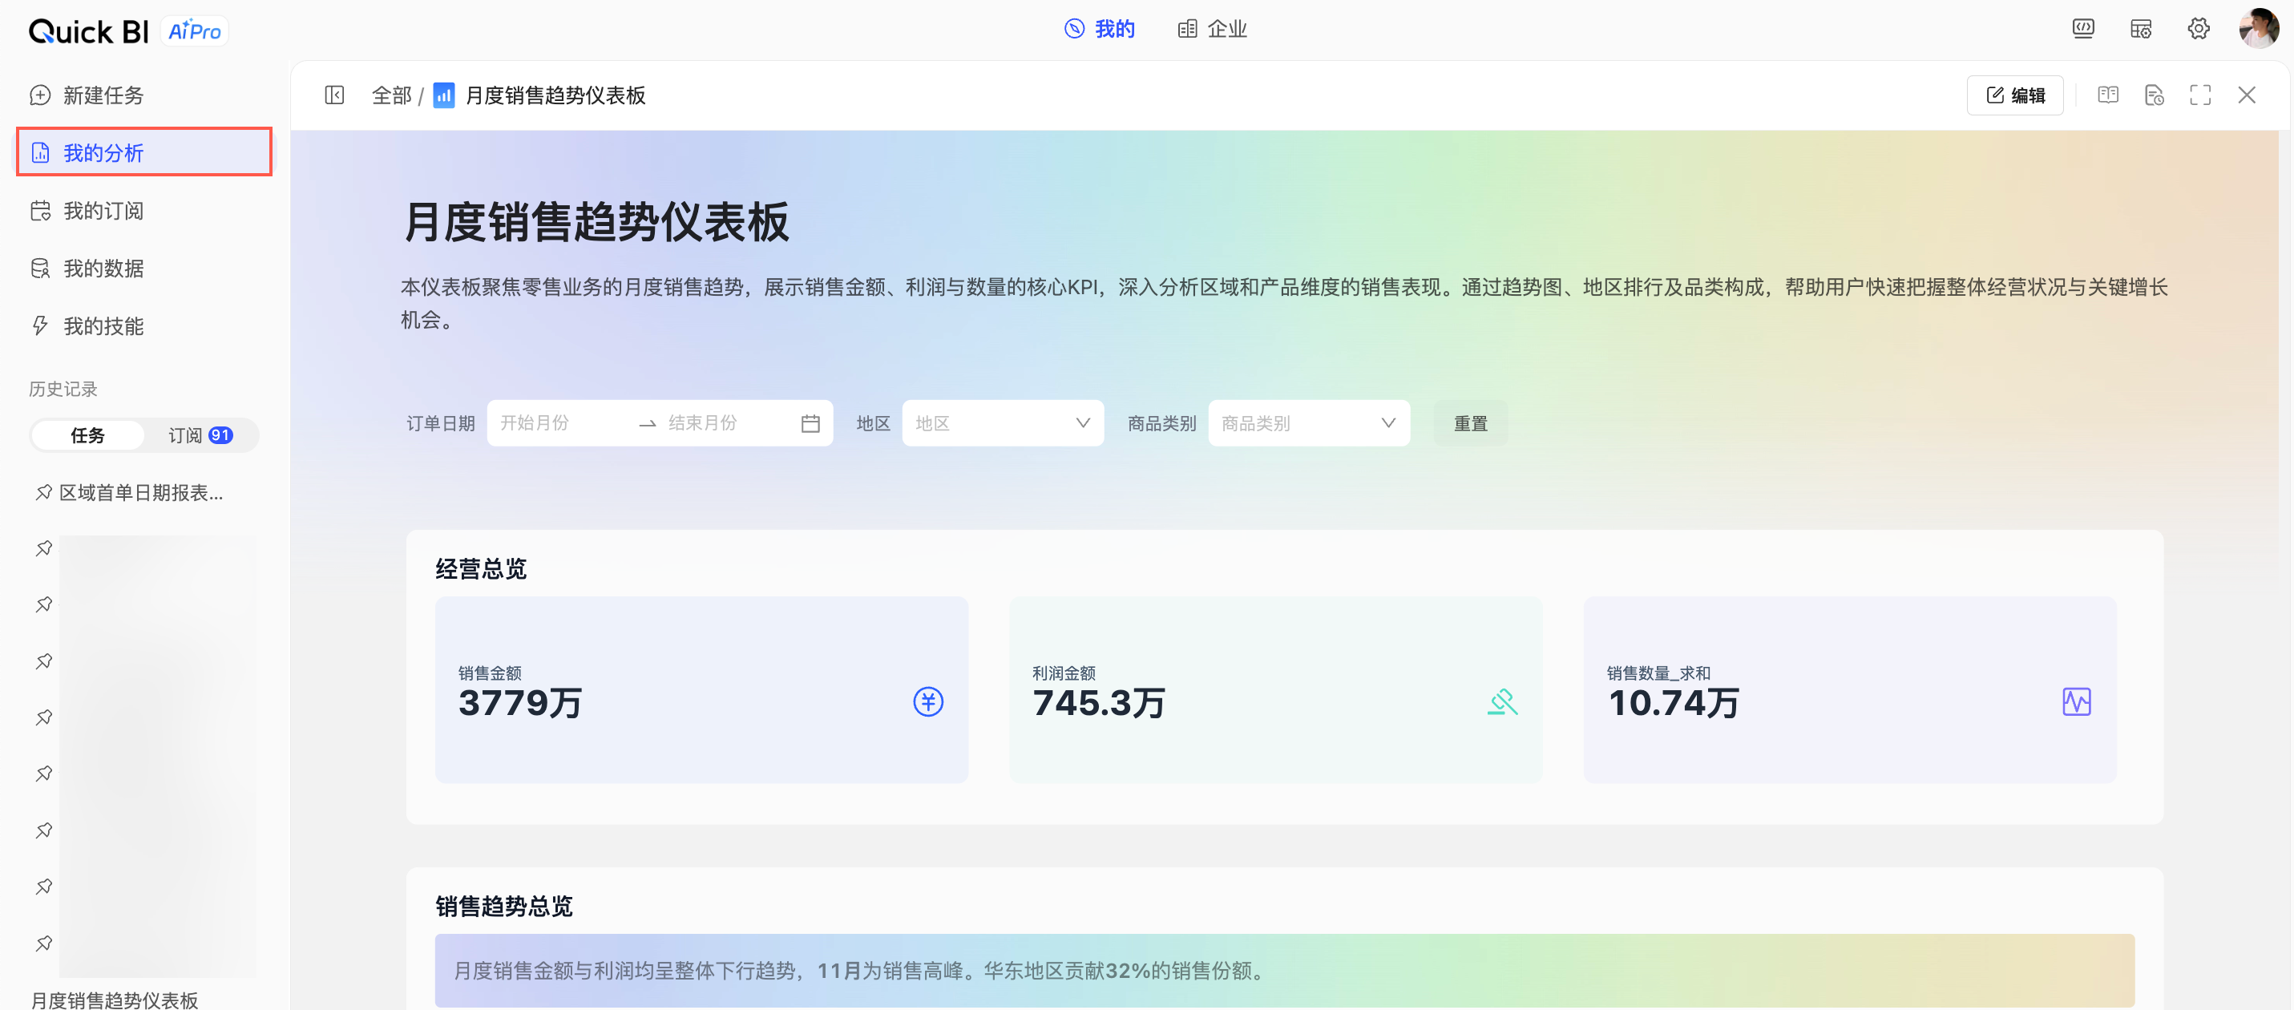Open the calendar picker icon
Screen dimensions: 2294x1010
810,424
